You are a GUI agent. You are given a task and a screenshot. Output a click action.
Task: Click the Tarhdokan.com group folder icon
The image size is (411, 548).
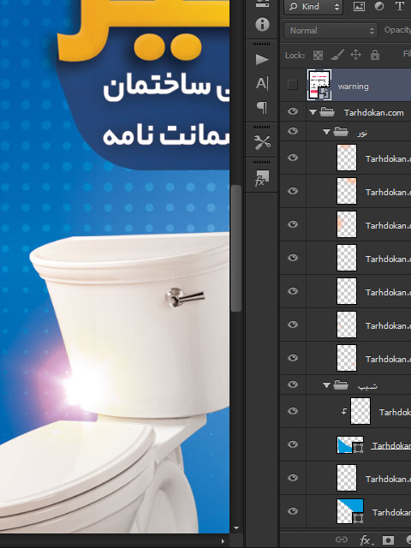pyautogui.click(x=327, y=112)
